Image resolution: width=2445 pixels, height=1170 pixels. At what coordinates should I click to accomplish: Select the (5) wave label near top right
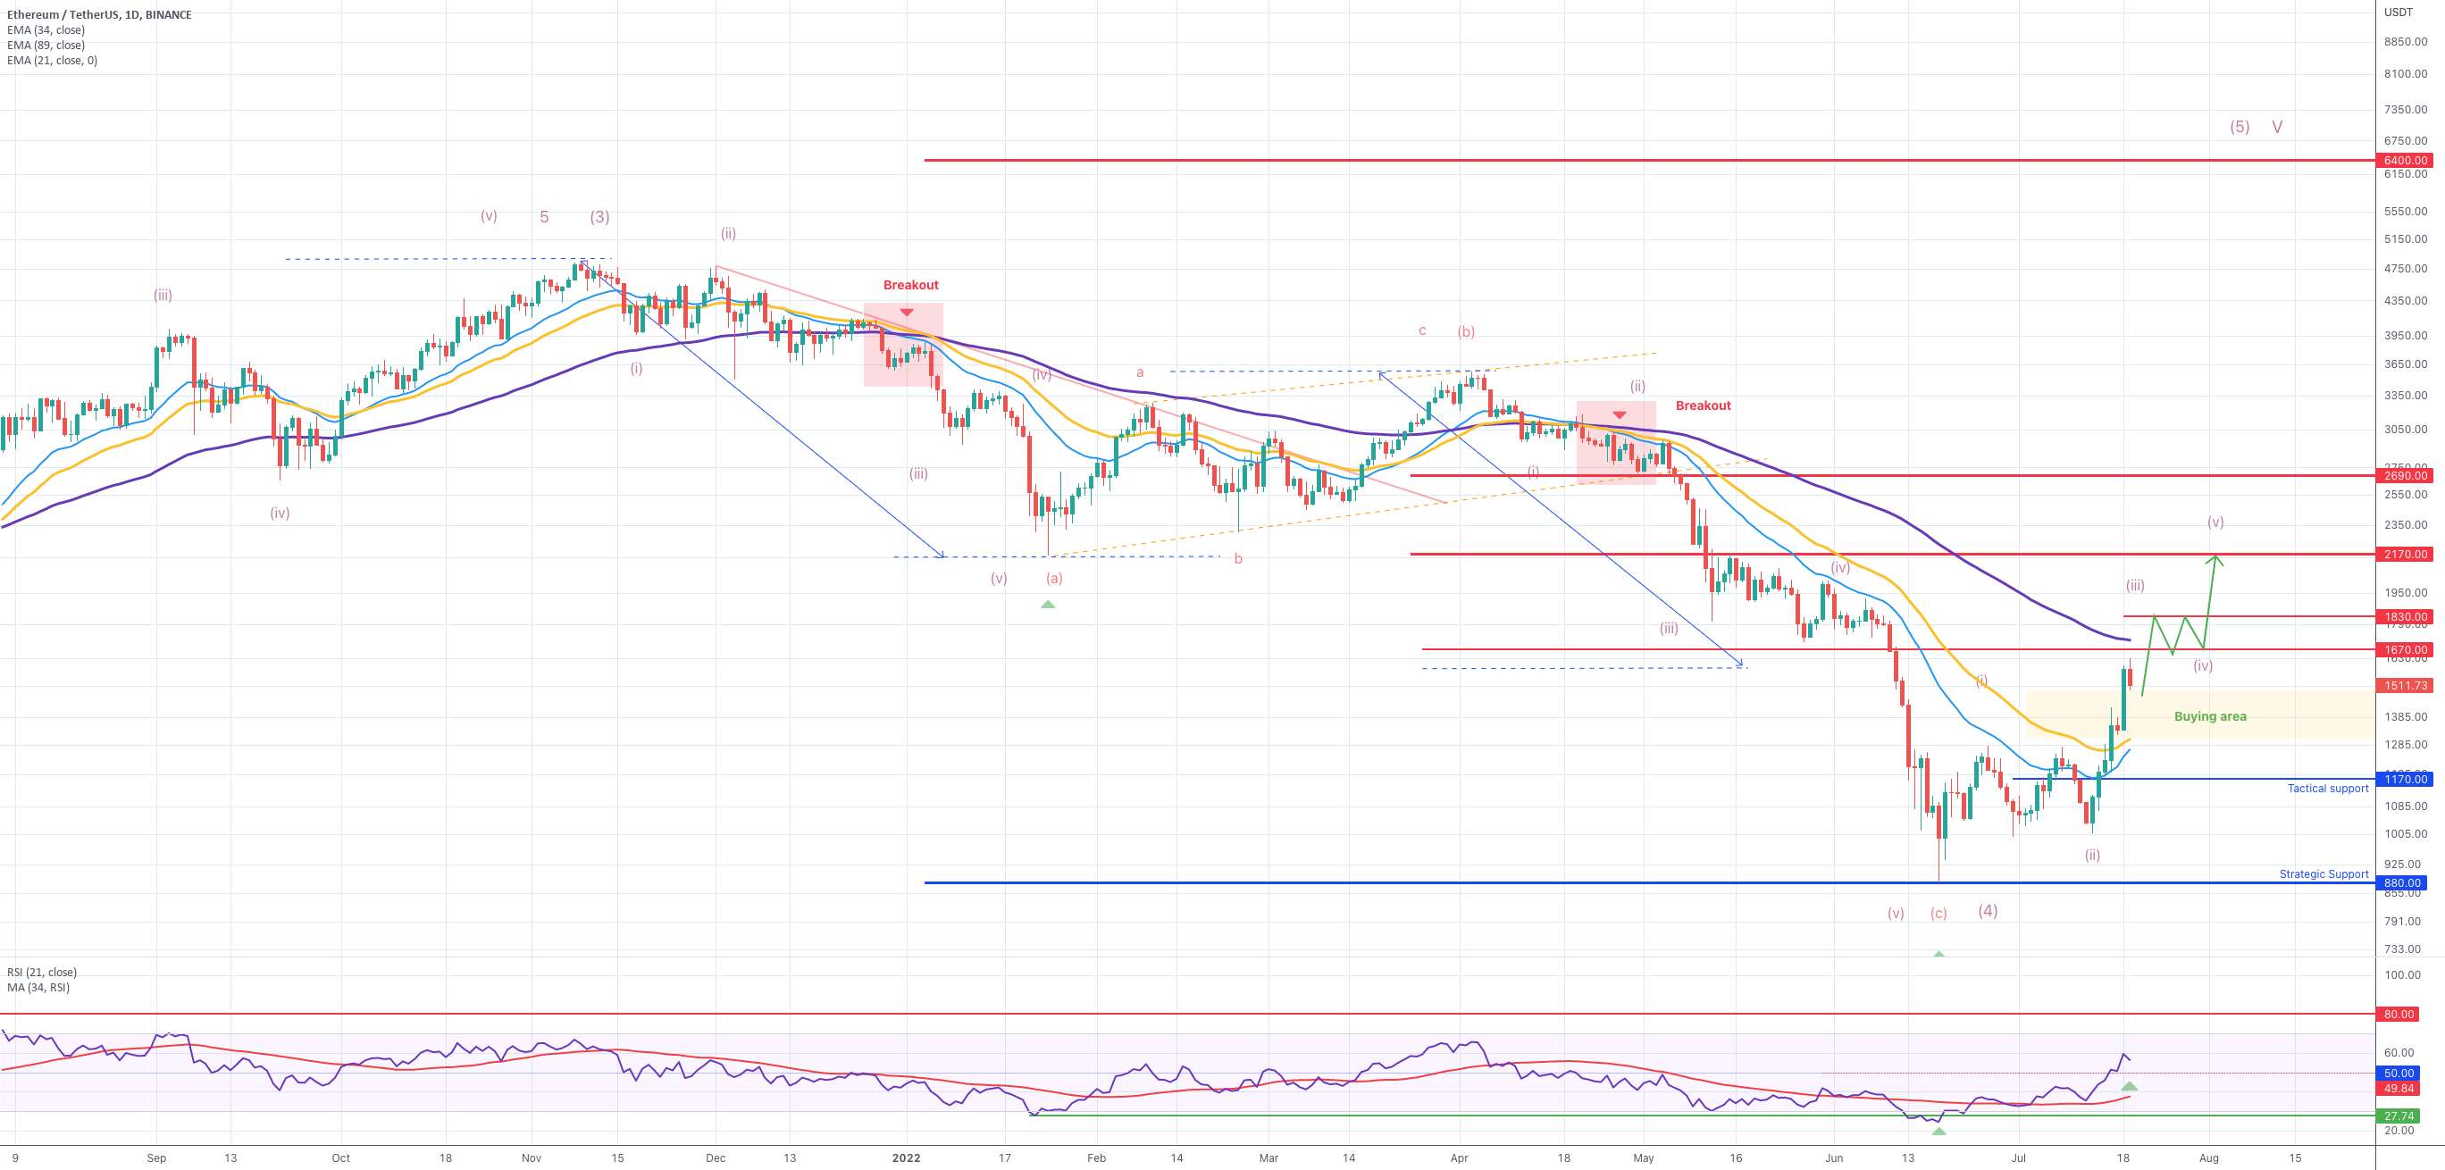[2239, 126]
